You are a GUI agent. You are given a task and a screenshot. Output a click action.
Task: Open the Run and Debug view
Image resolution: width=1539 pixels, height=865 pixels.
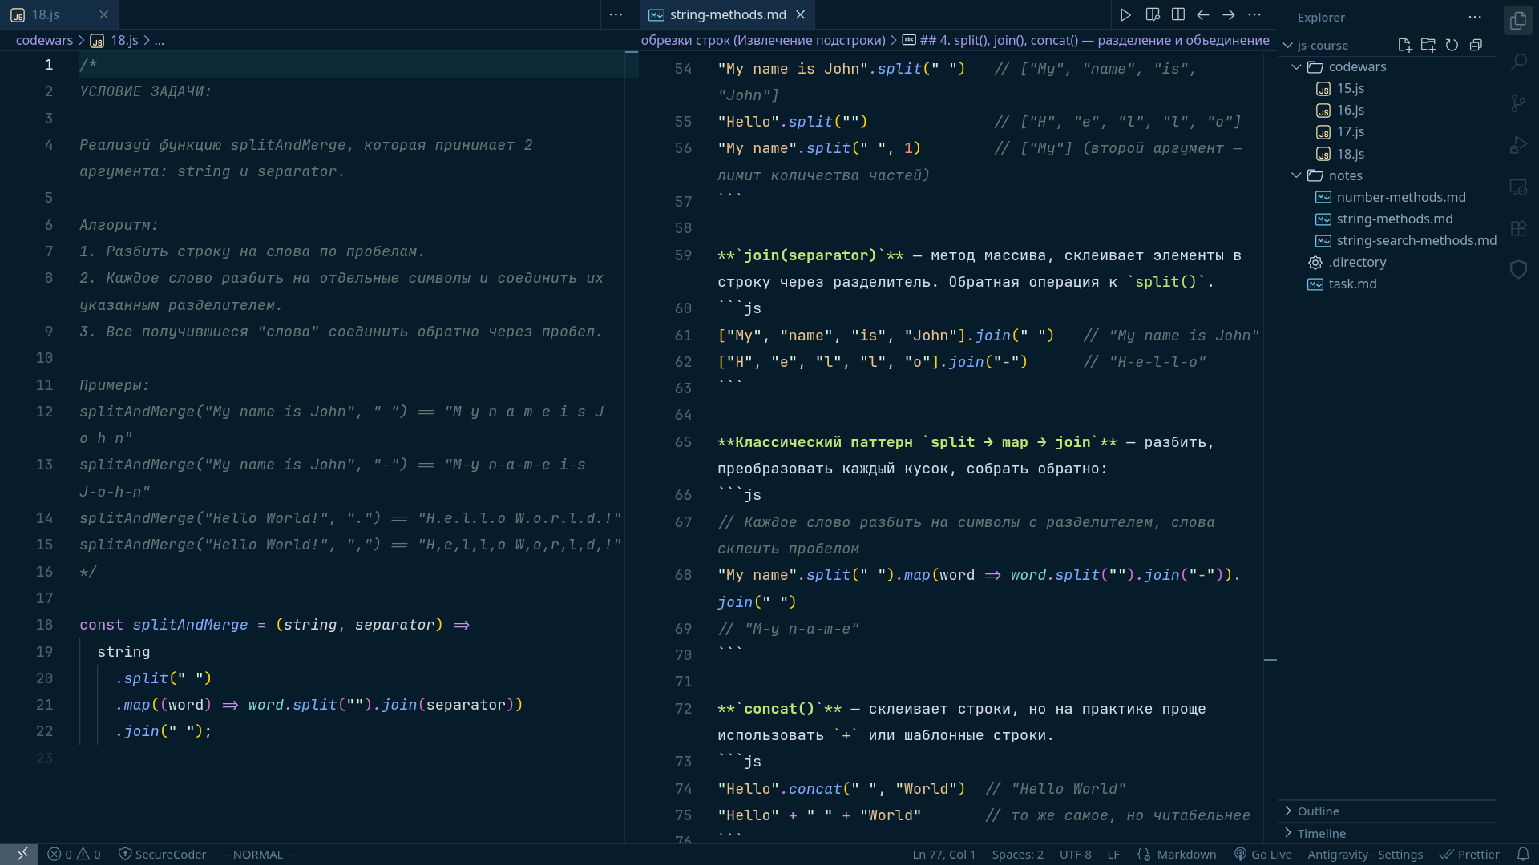click(x=1518, y=145)
